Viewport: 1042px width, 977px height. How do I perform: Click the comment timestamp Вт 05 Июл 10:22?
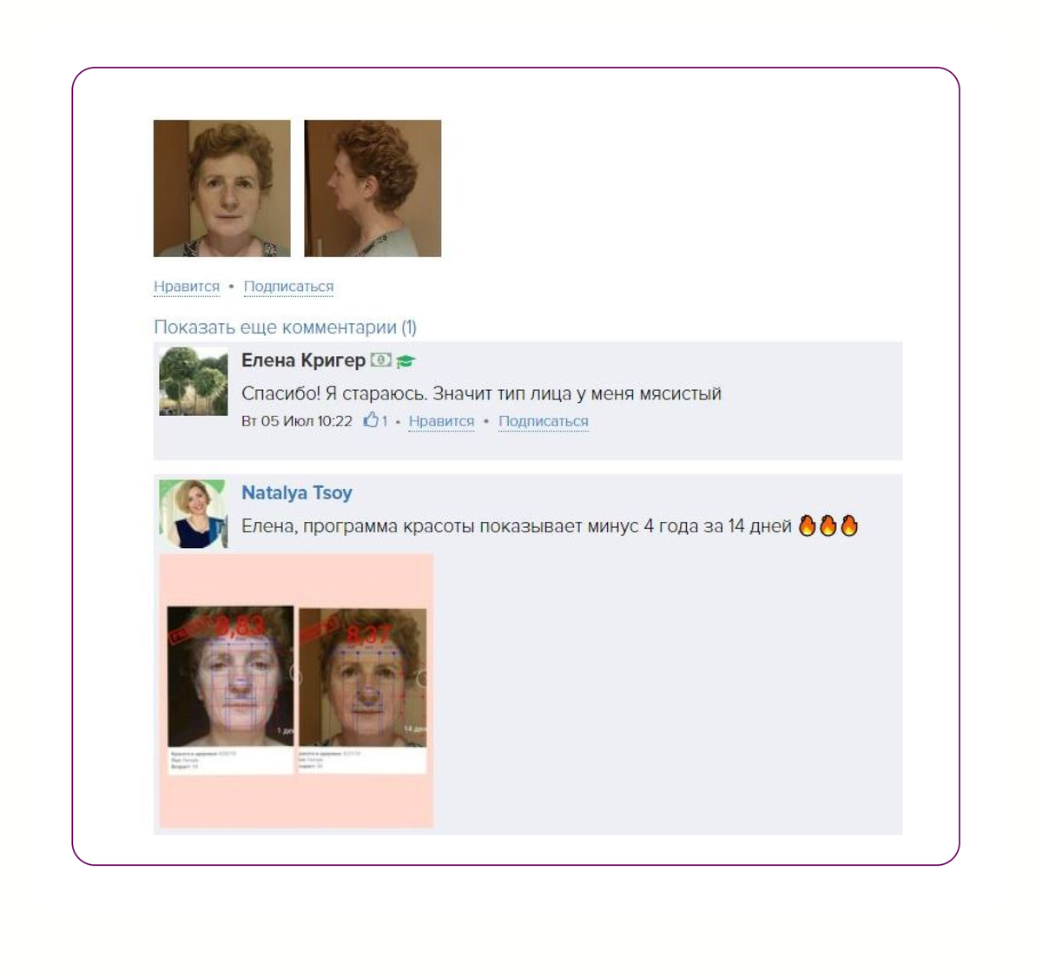point(297,421)
